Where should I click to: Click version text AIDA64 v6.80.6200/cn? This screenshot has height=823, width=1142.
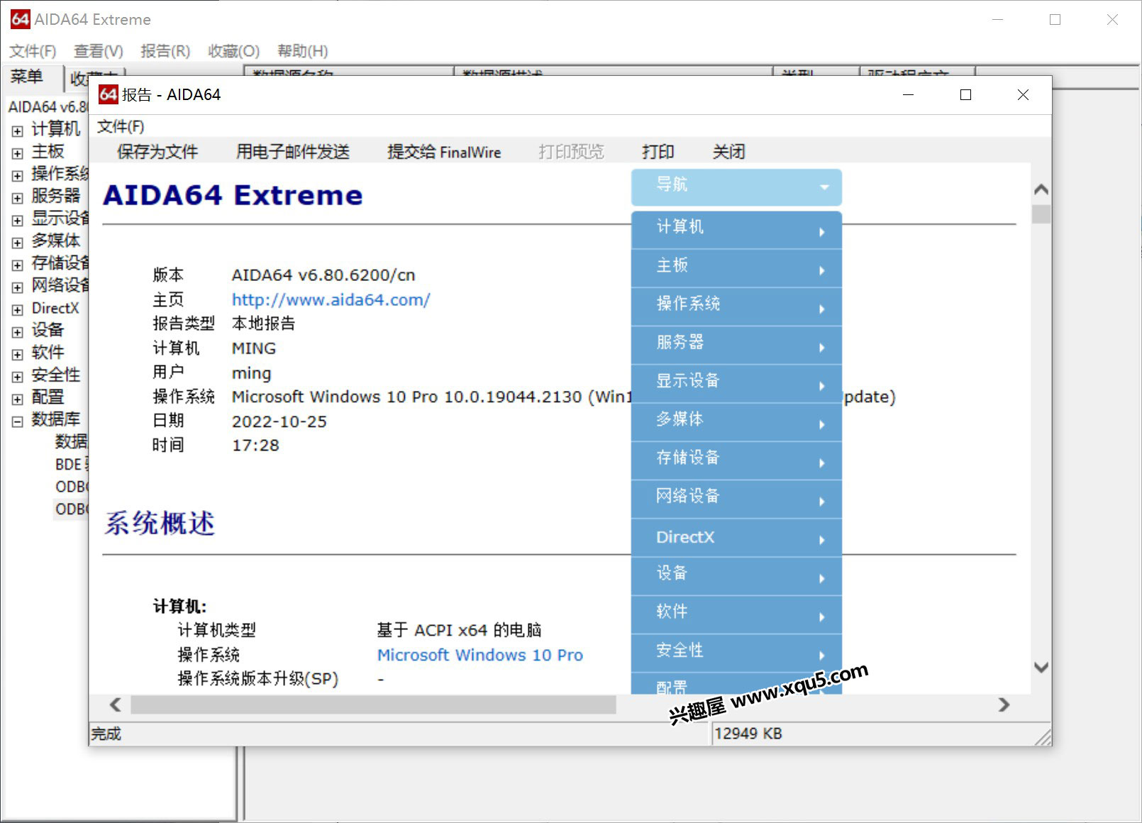point(323,275)
